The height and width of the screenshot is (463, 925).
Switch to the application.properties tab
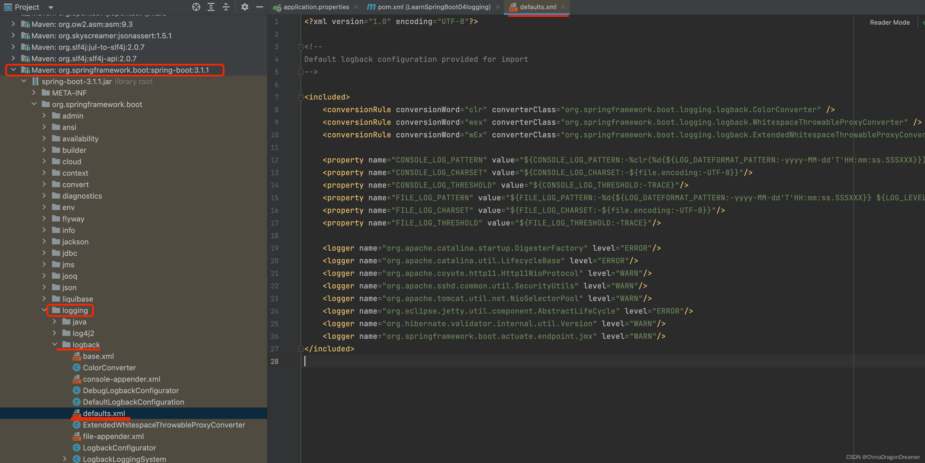click(316, 7)
